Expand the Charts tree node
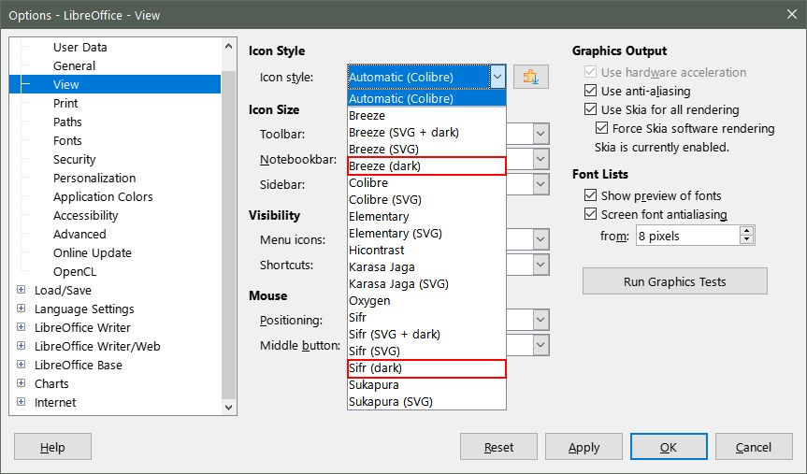The width and height of the screenshot is (807, 474). coord(22,383)
